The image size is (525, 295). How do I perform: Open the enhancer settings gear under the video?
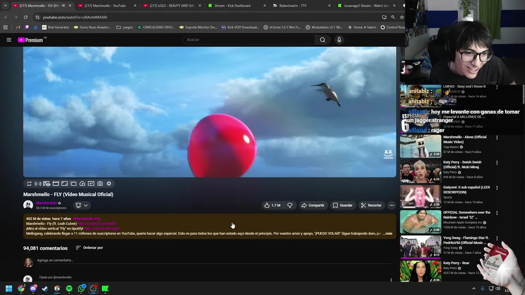[109, 184]
